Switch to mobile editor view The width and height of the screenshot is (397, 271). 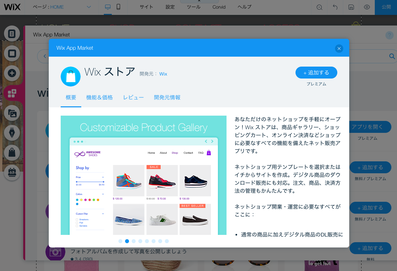[118, 7]
